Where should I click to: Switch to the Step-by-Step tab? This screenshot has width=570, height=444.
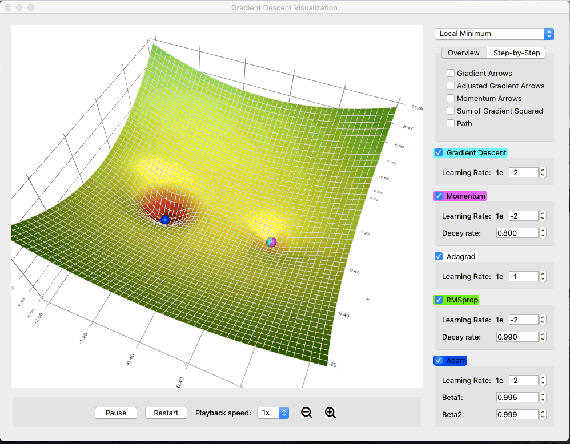pos(516,53)
